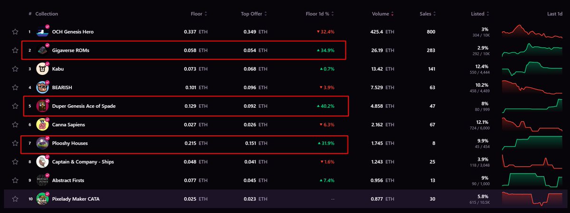View Abstract Firsts 1d price chart
The image size is (570, 213).
click(532, 181)
